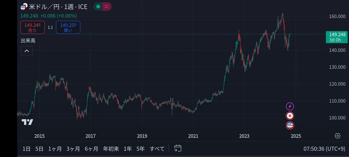
Task: Click the 2015 label on time axis
Action: pyautogui.click(x=39, y=136)
